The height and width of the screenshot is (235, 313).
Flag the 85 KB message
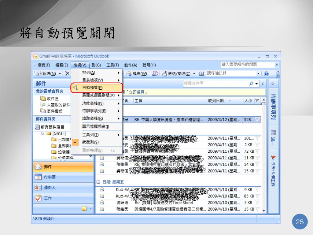[257, 196]
